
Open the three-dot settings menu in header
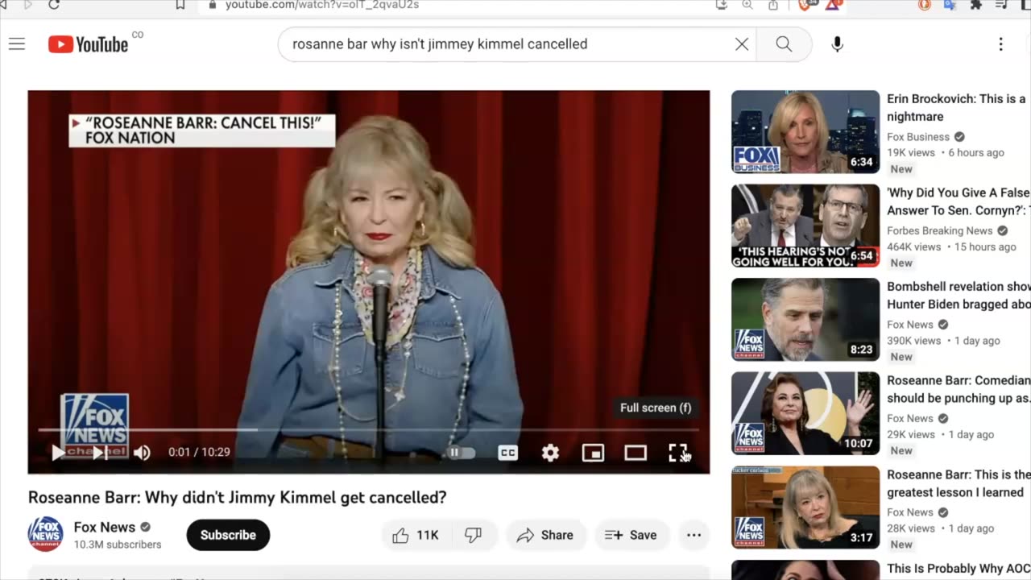pos(1000,44)
